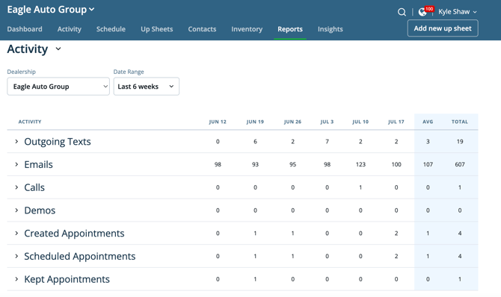The image size is (501, 297).
Task: Open the Dealership select box
Action: 58,87
